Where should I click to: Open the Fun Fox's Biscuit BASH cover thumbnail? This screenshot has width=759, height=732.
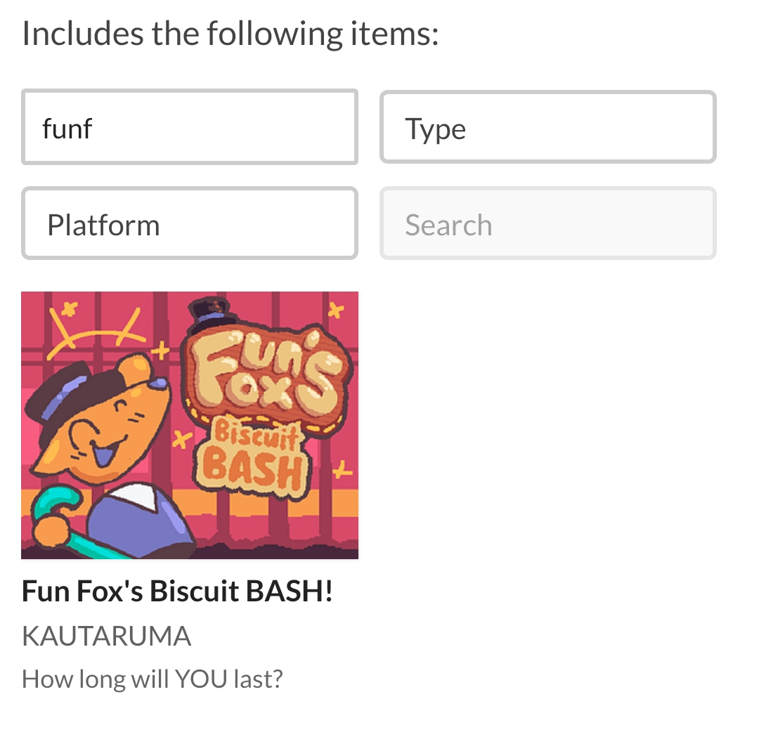click(x=190, y=425)
